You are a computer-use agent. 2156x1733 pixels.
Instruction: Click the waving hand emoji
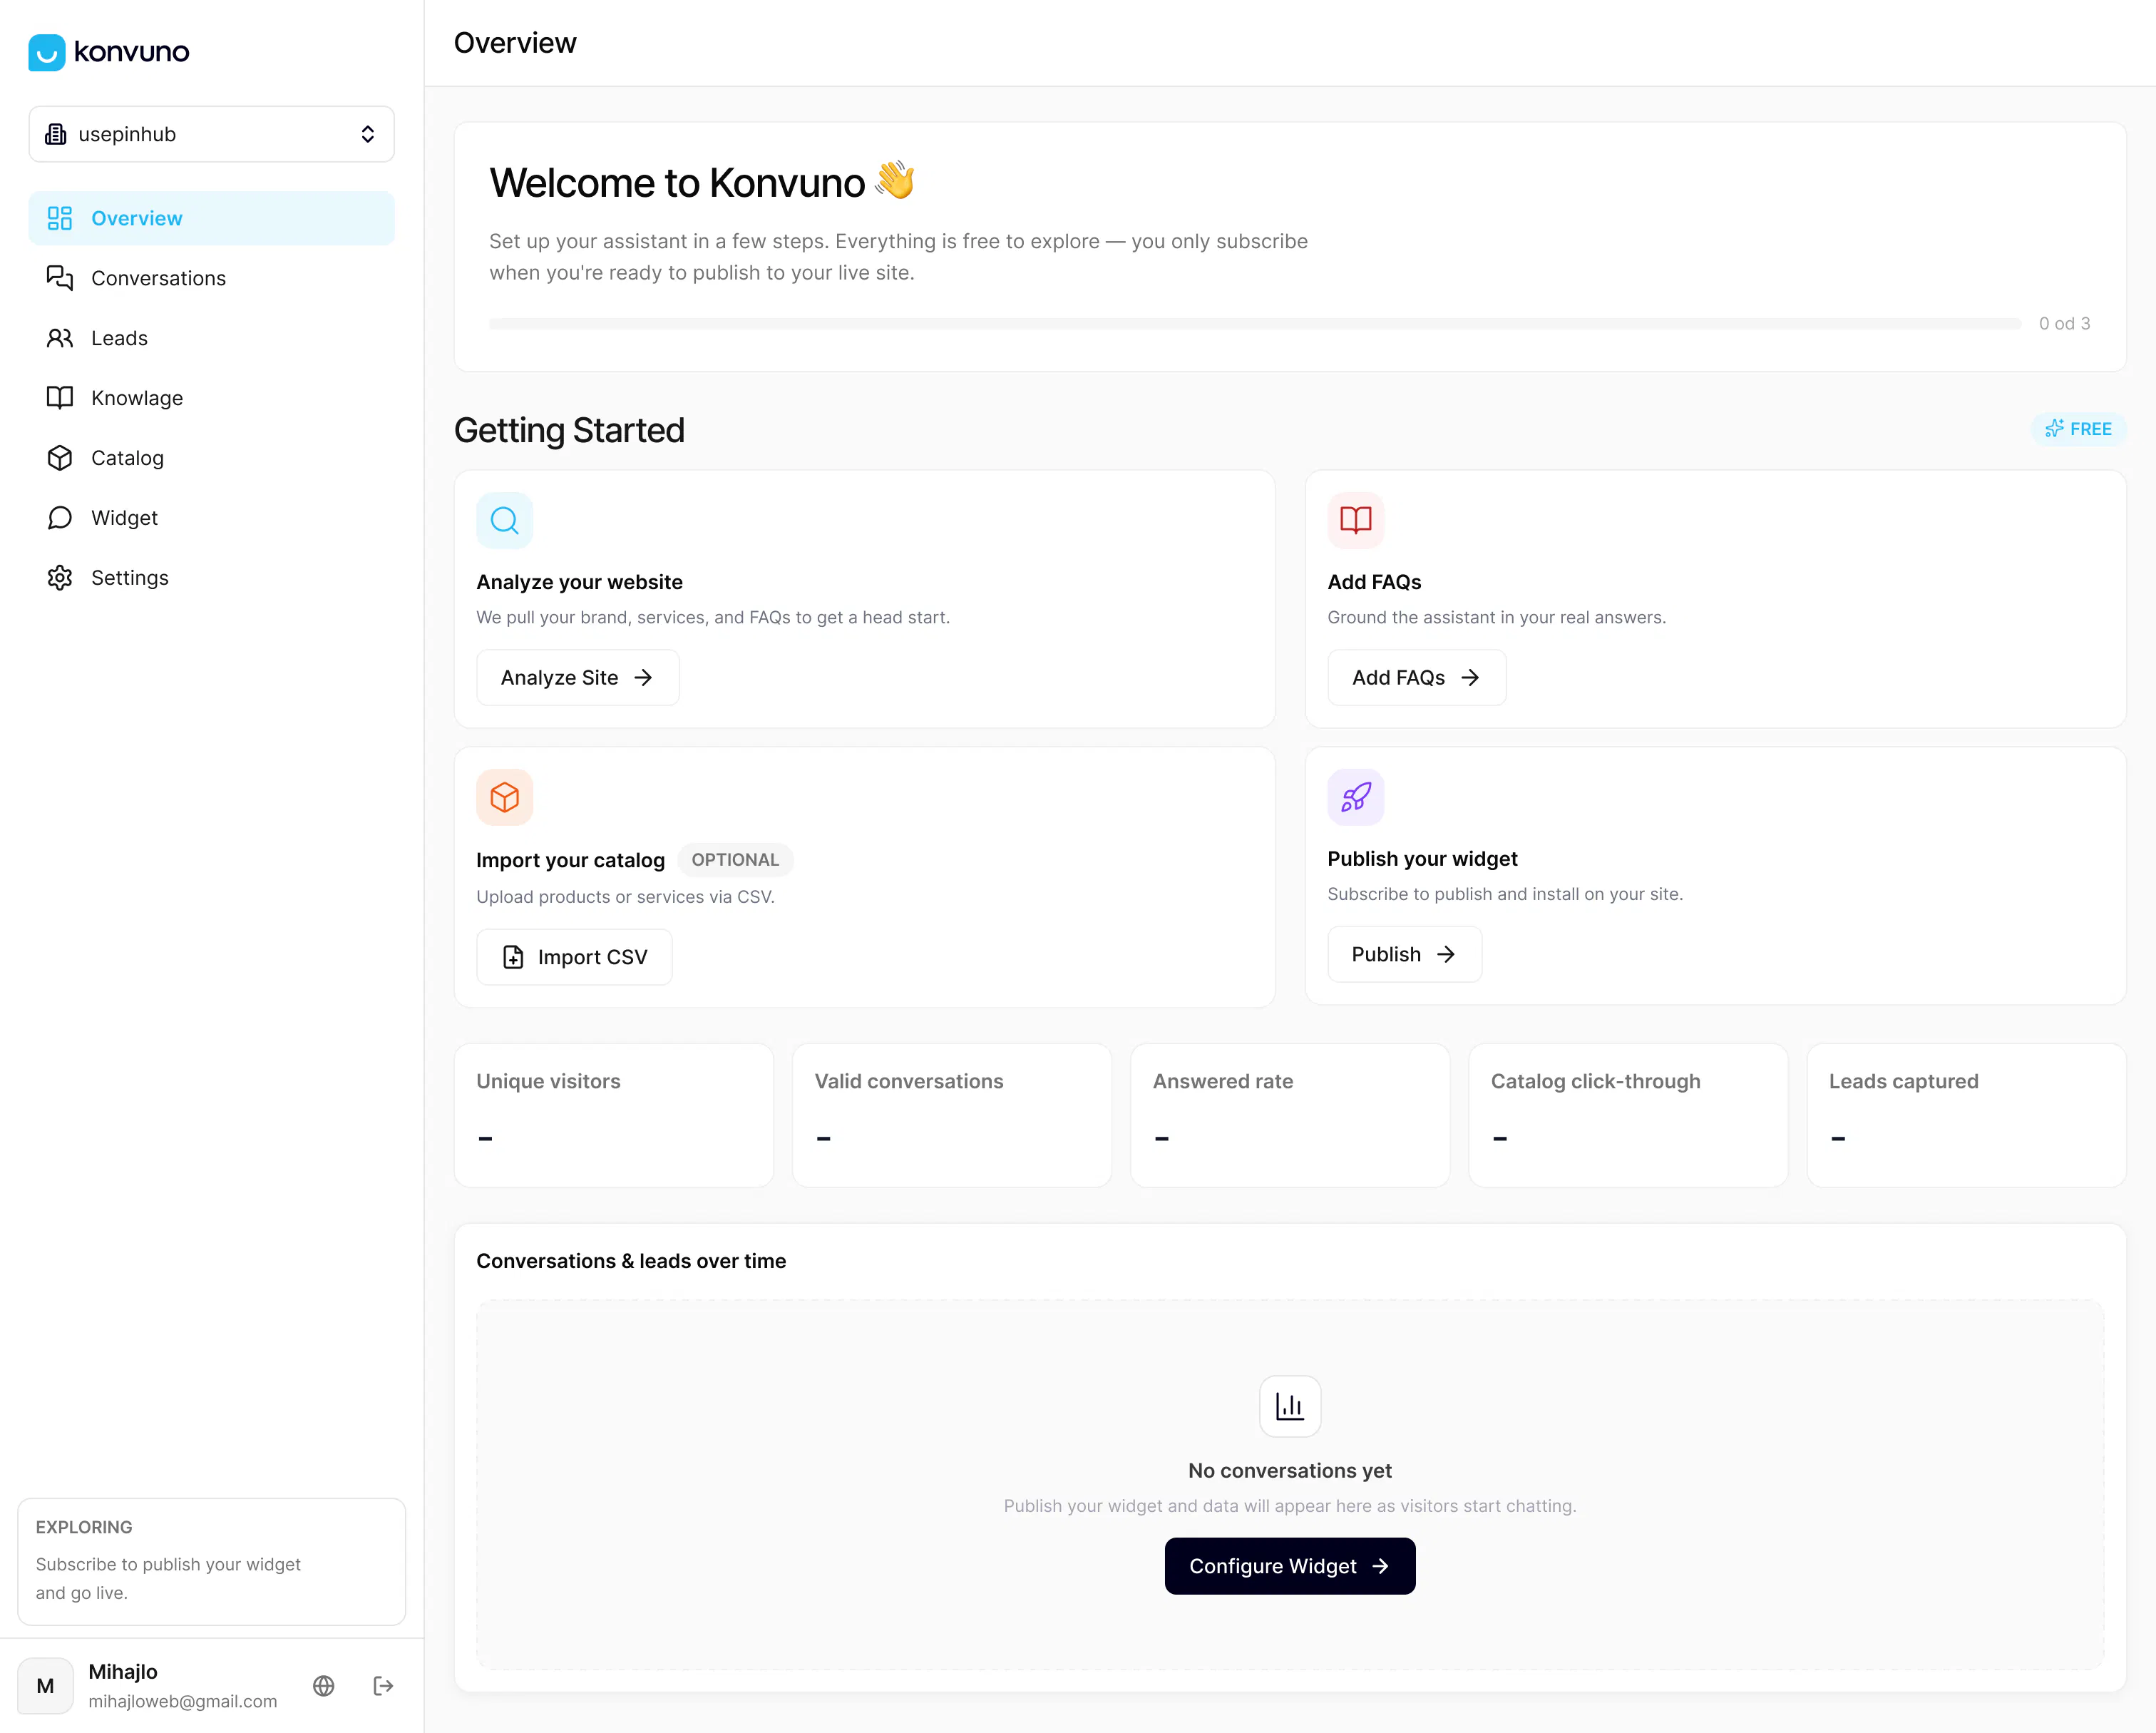(x=894, y=181)
